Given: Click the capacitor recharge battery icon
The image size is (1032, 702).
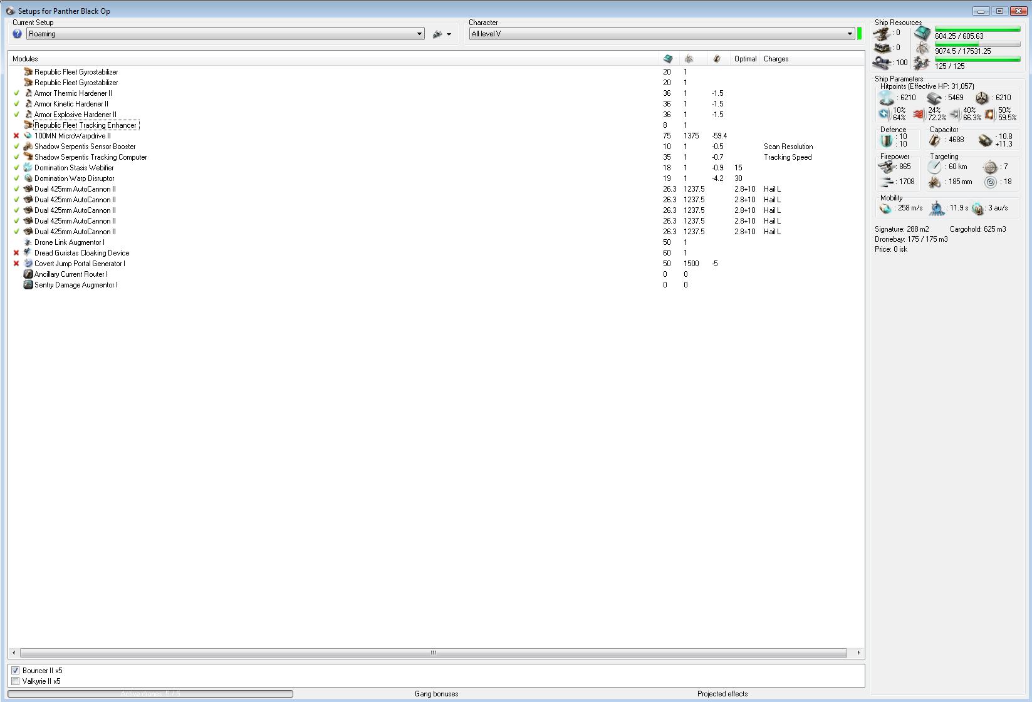Looking at the screenshot, I should coord(985,140).
